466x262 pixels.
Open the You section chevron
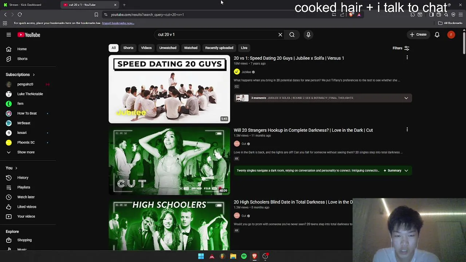tap(16, 168)
